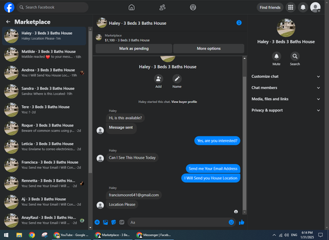Click the taskbar clock showing 6:14 PM
The width and height of the screenshot is (329, 240).
pos(307,235)
